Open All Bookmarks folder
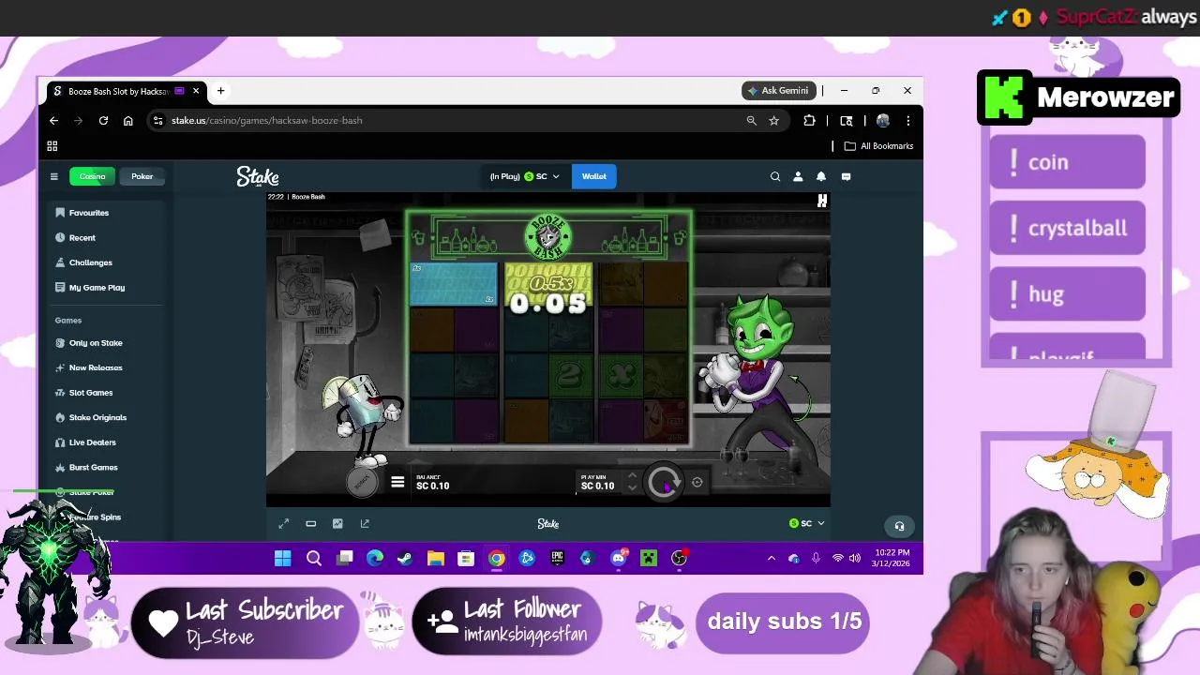Screen dimensions: 1200x675 878,146
